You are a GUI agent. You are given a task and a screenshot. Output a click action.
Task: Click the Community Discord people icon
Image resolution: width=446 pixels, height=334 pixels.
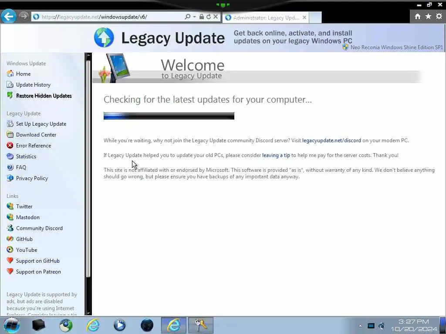pyautogui.click(x=10, y=228)
